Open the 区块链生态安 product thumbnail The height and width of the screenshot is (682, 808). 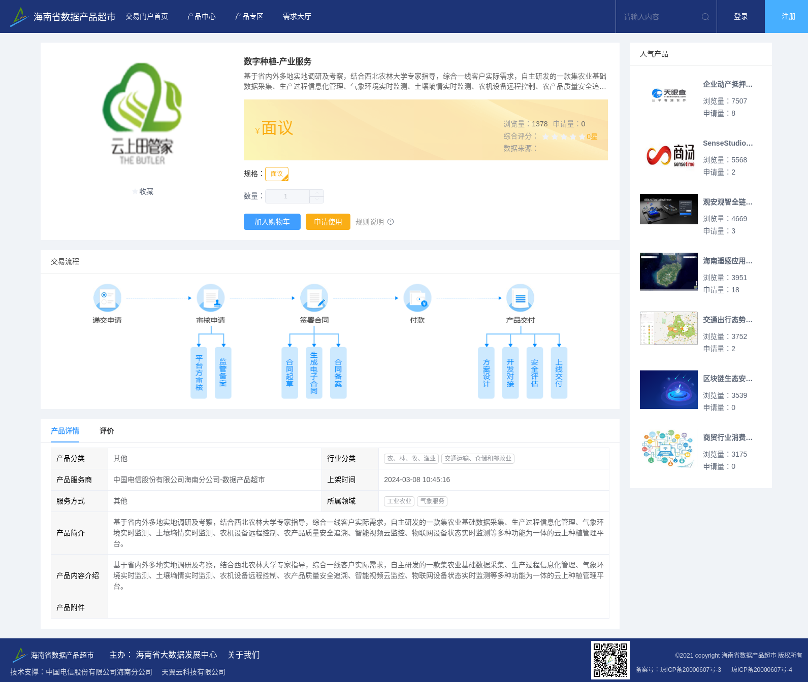pos(669,390)
